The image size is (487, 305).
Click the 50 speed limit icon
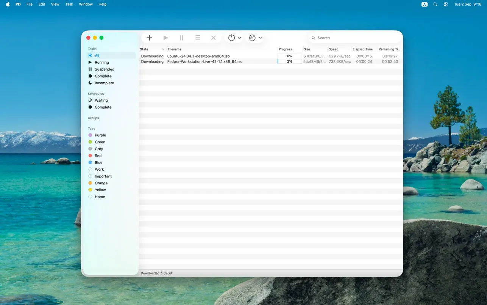click(x=252, y=38)
